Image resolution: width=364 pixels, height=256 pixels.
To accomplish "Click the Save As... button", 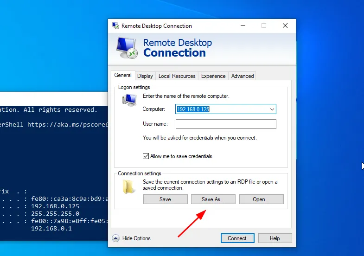I will (213, 199).
